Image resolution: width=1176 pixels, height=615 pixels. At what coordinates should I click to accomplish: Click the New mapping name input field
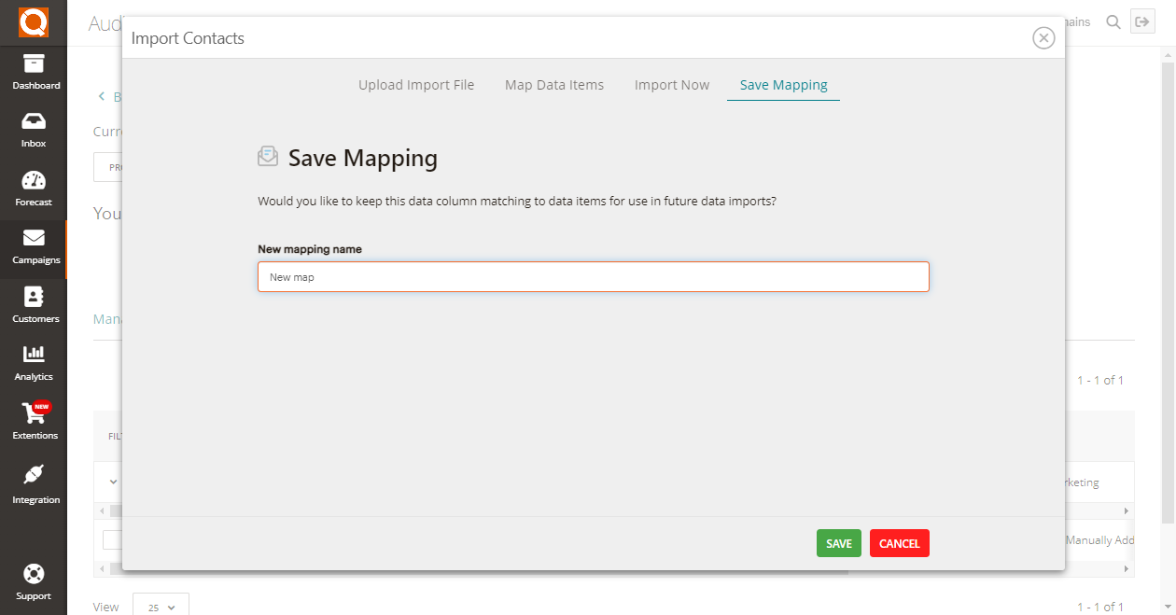pos(593,276)
